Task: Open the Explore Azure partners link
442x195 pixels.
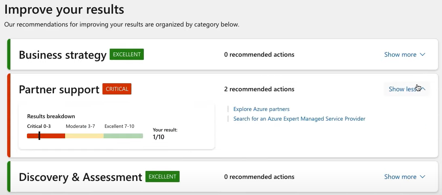Action: (261, 109)
